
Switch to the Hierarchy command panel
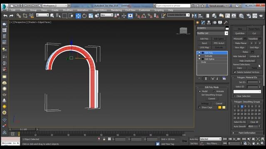(209, 22)
